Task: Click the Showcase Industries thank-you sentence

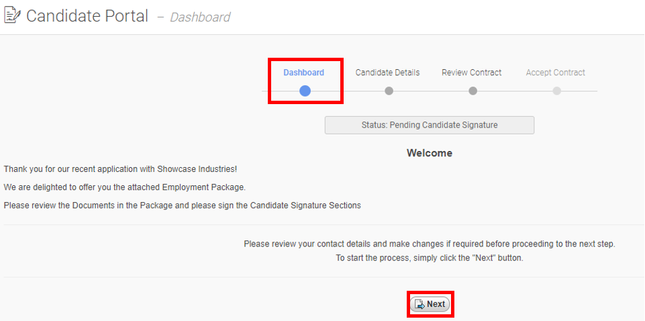Action: click(x=121, y=169)
